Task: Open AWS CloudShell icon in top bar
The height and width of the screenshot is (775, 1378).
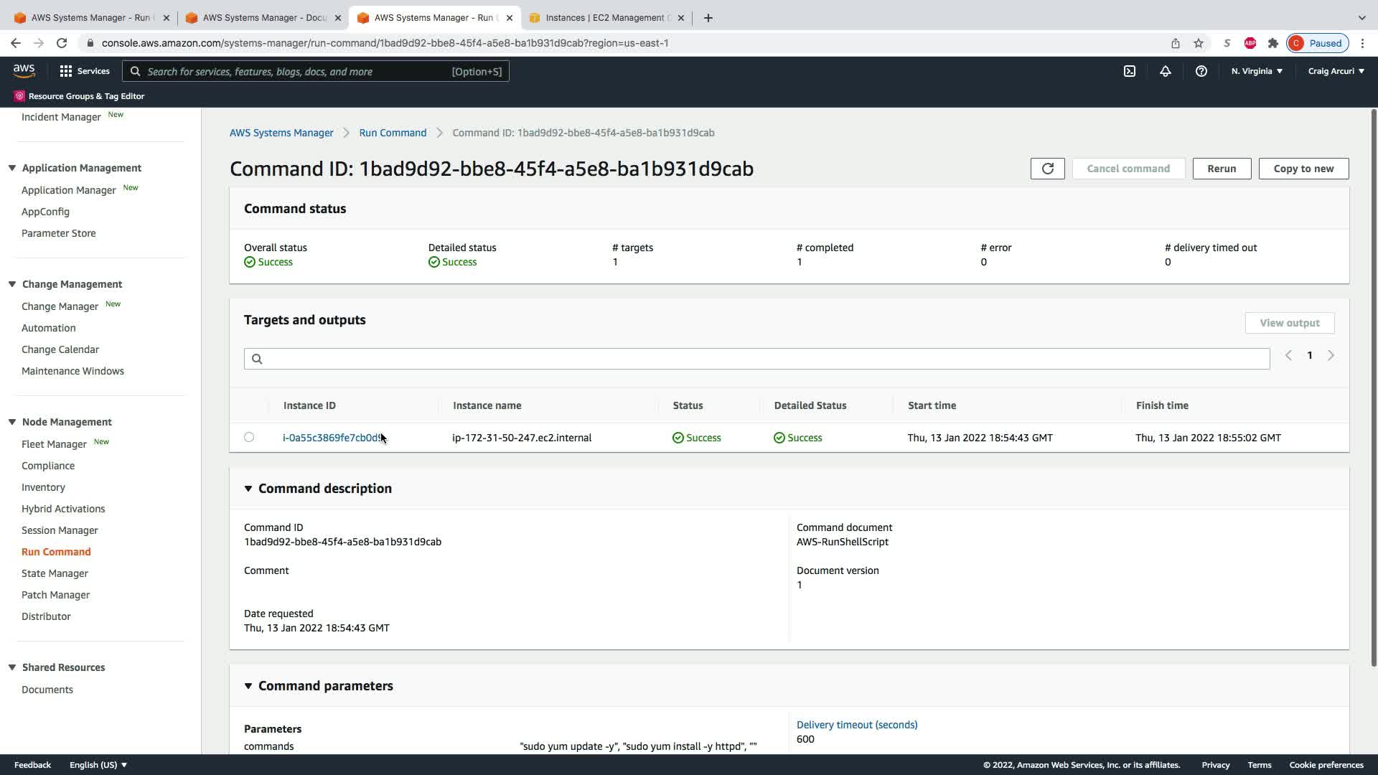Action: point(1130,71)
